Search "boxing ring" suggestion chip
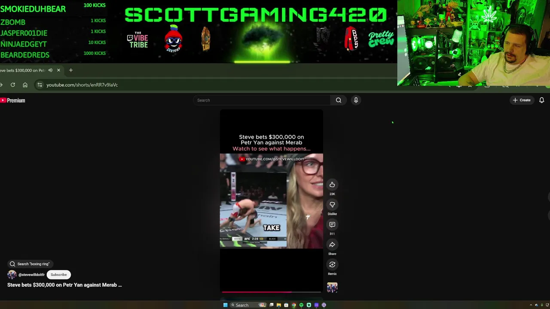The width and height of the screenshot is (550, 309). click(x=30, y=264)
